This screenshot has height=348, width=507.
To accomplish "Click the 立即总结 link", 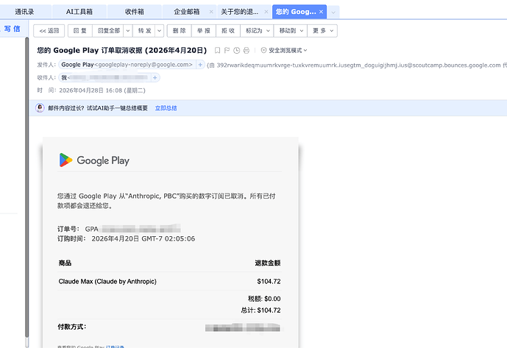I will point(166,108).
